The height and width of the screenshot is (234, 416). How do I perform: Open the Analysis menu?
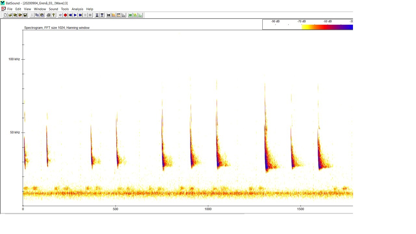77,9
